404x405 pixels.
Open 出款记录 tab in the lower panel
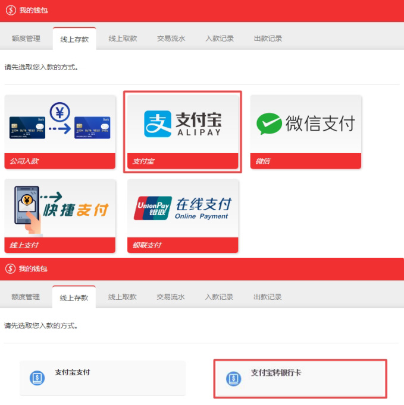(x=268, y=297)
